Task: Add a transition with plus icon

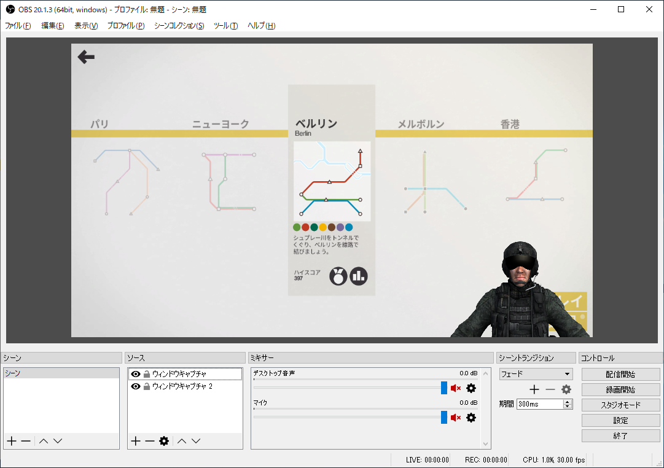Action: [534, 389]
